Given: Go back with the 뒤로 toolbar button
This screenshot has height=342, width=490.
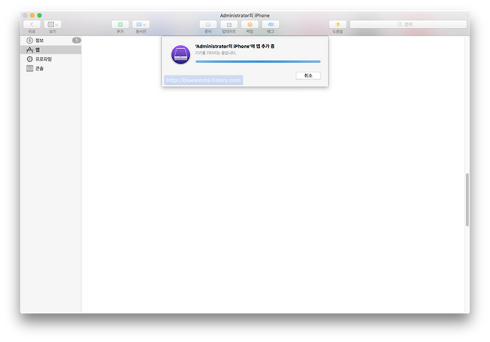Looking at the screenshot, I should [x=32, y=24].
